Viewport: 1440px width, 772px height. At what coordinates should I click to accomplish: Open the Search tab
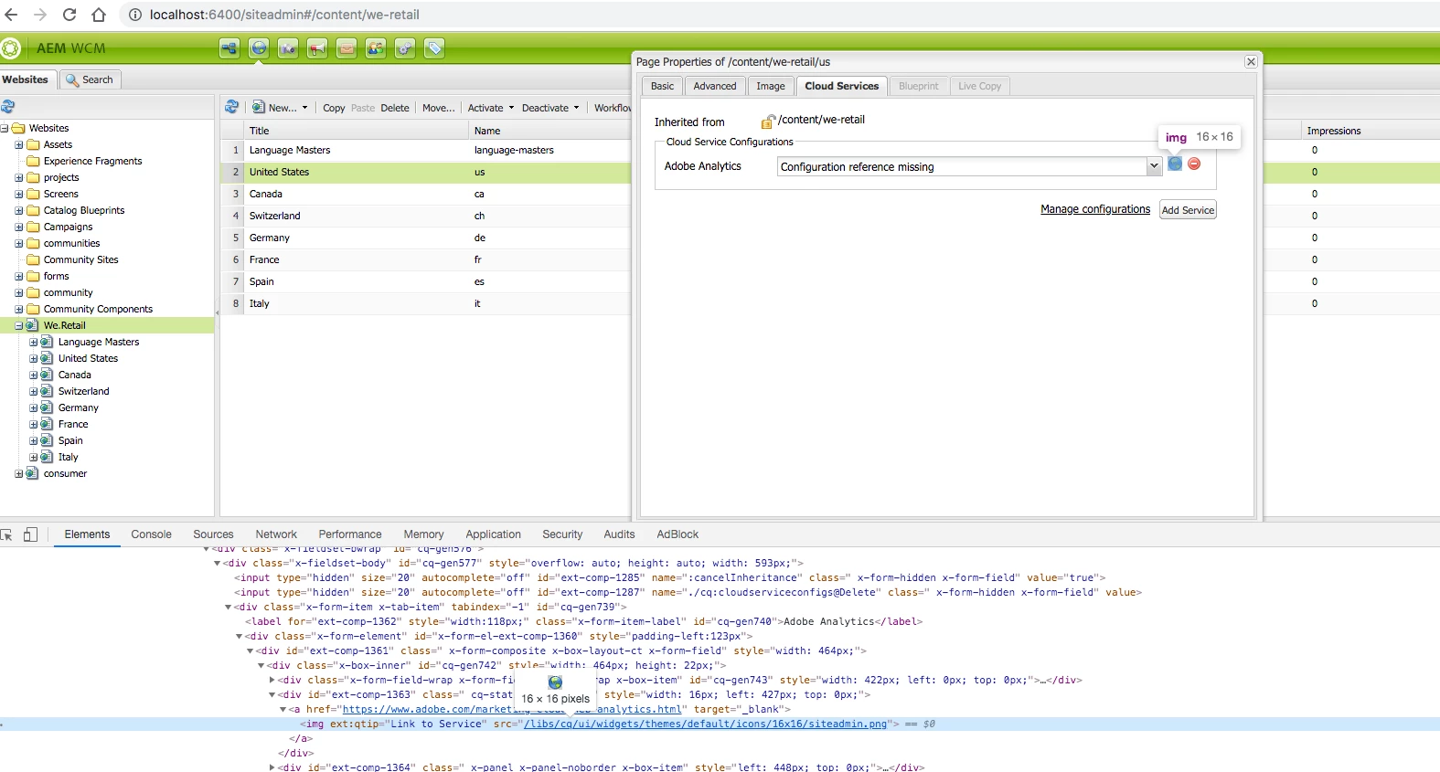tap(90, 79)
